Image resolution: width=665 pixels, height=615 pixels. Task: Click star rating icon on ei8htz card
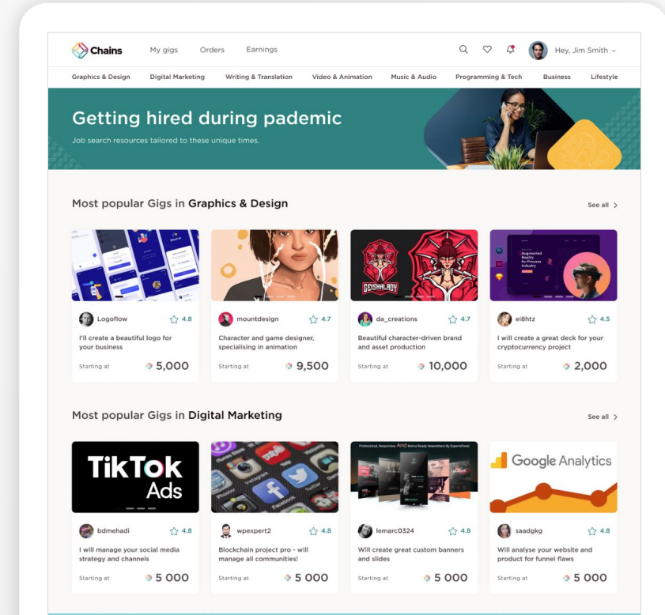(x=592, y=319)
